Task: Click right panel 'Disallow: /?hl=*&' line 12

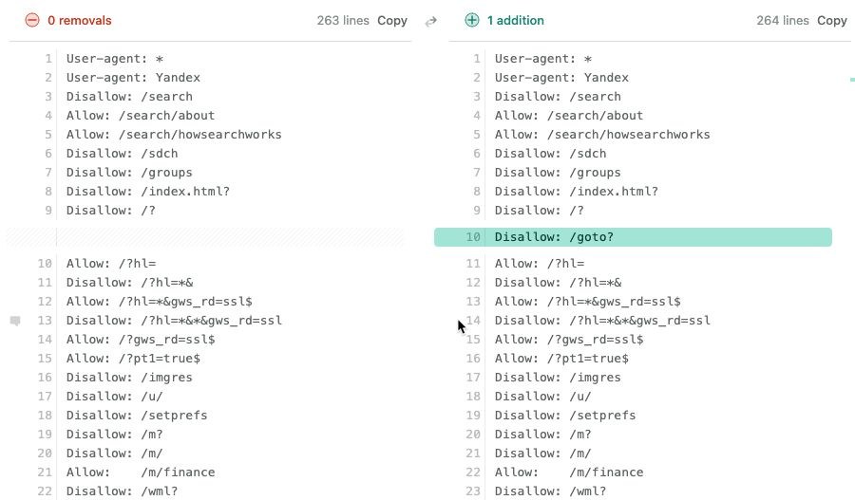Action: [x=558, y=283]
